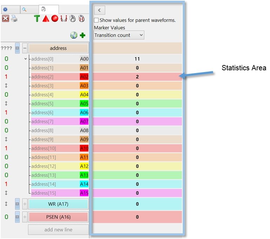Viewport: 270px width, 239px height.
Task: Click the green T text marker icon
Action: (37, 19)
